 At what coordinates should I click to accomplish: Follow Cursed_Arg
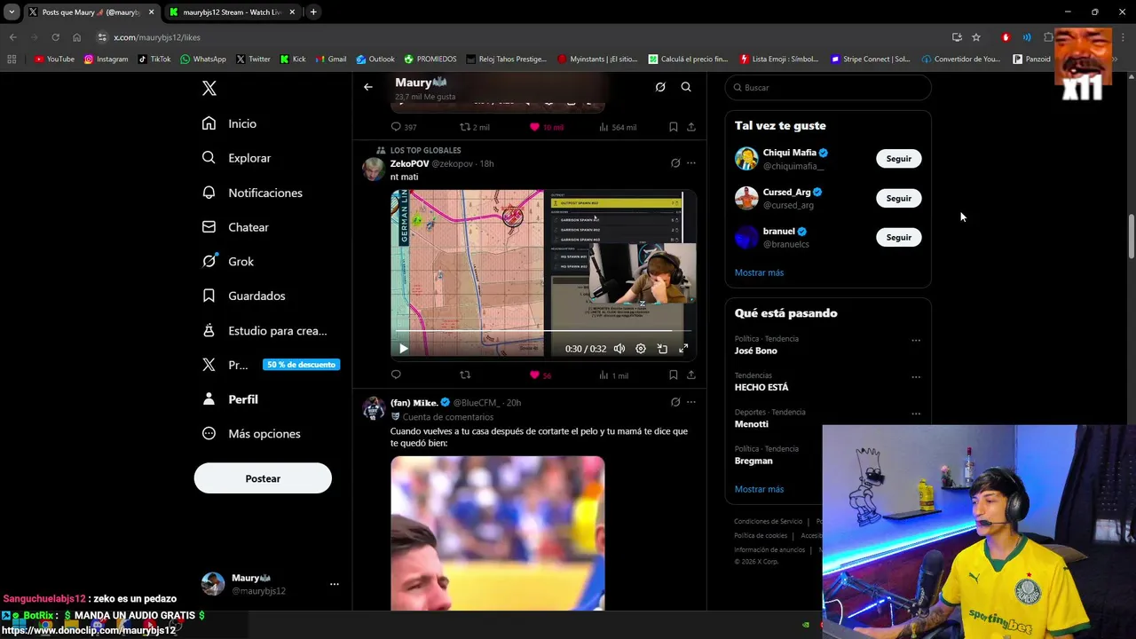coord(899,198)
